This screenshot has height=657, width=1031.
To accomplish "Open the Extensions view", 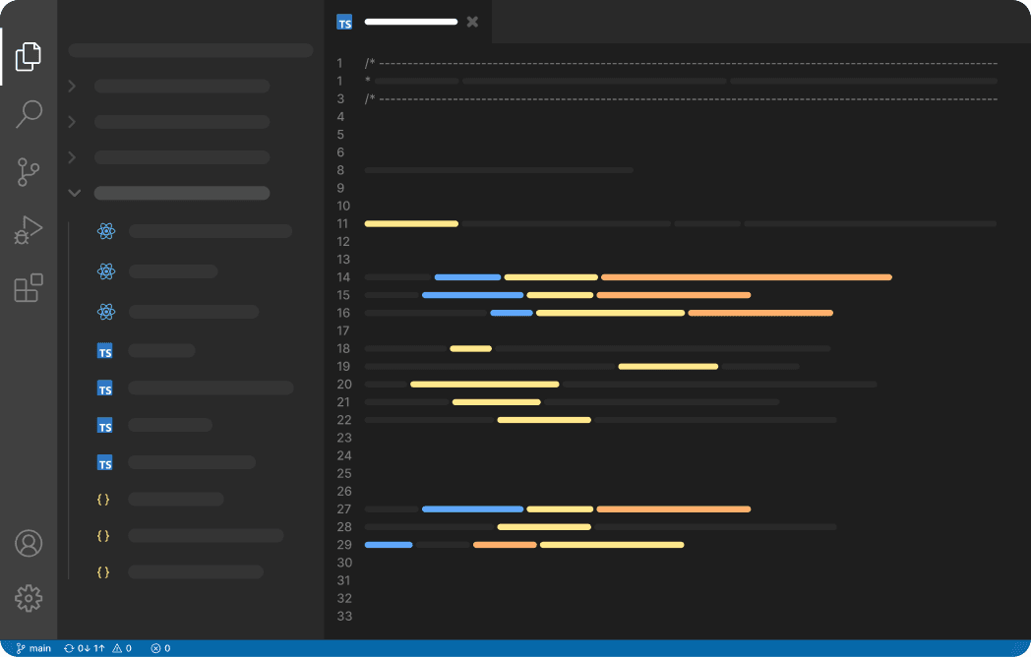I will point(29,288).
